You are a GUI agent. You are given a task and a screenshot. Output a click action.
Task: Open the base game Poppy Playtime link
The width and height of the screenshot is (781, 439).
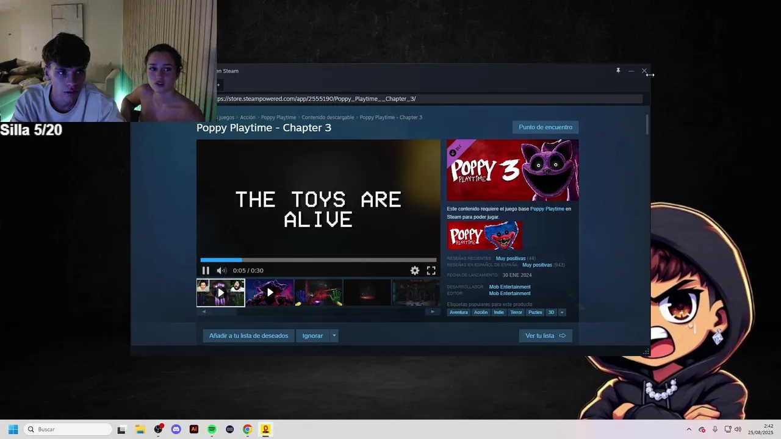pos(547,209)
